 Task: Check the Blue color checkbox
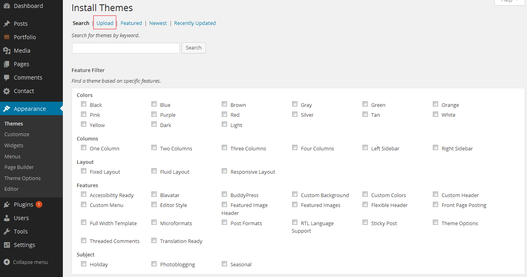154,104
